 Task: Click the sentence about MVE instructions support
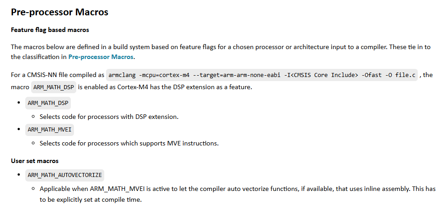click(129, 143)
